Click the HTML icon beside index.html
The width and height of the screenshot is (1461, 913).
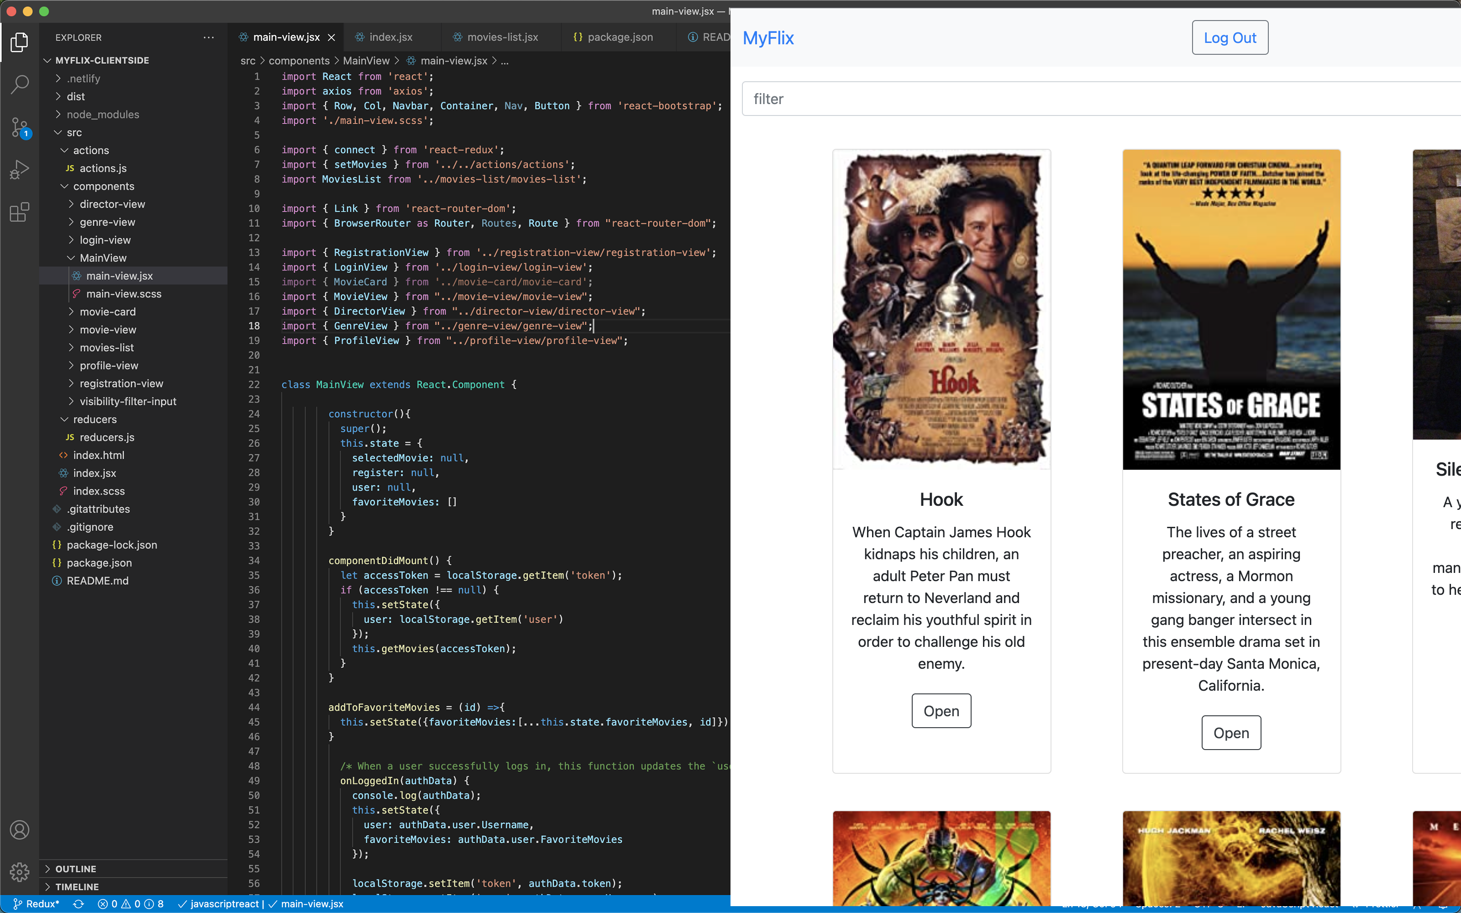[x=63, y=455]
